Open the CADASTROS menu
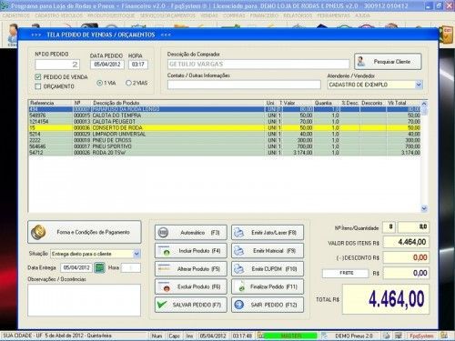This screenshot has height=341, width=455. pyautogui.click(x=15, y=15)
